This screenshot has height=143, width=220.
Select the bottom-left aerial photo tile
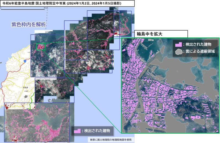(37, 122)
